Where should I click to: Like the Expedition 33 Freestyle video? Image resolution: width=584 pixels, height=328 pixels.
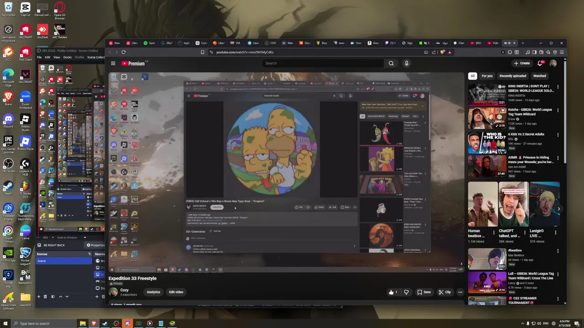[x=393, y=292]
